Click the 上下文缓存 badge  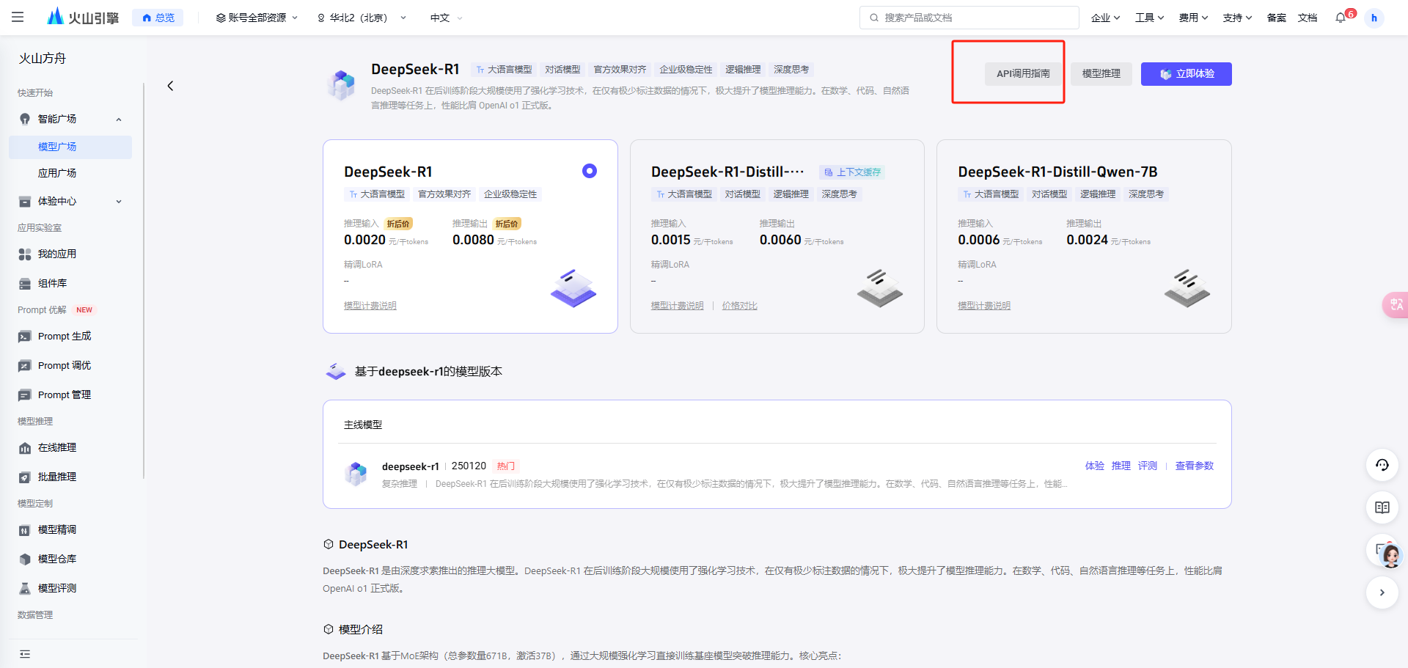852,172
